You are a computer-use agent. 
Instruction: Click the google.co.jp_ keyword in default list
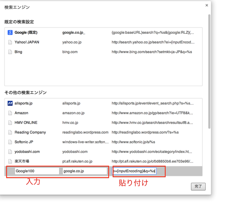click(x=74, y=32)
